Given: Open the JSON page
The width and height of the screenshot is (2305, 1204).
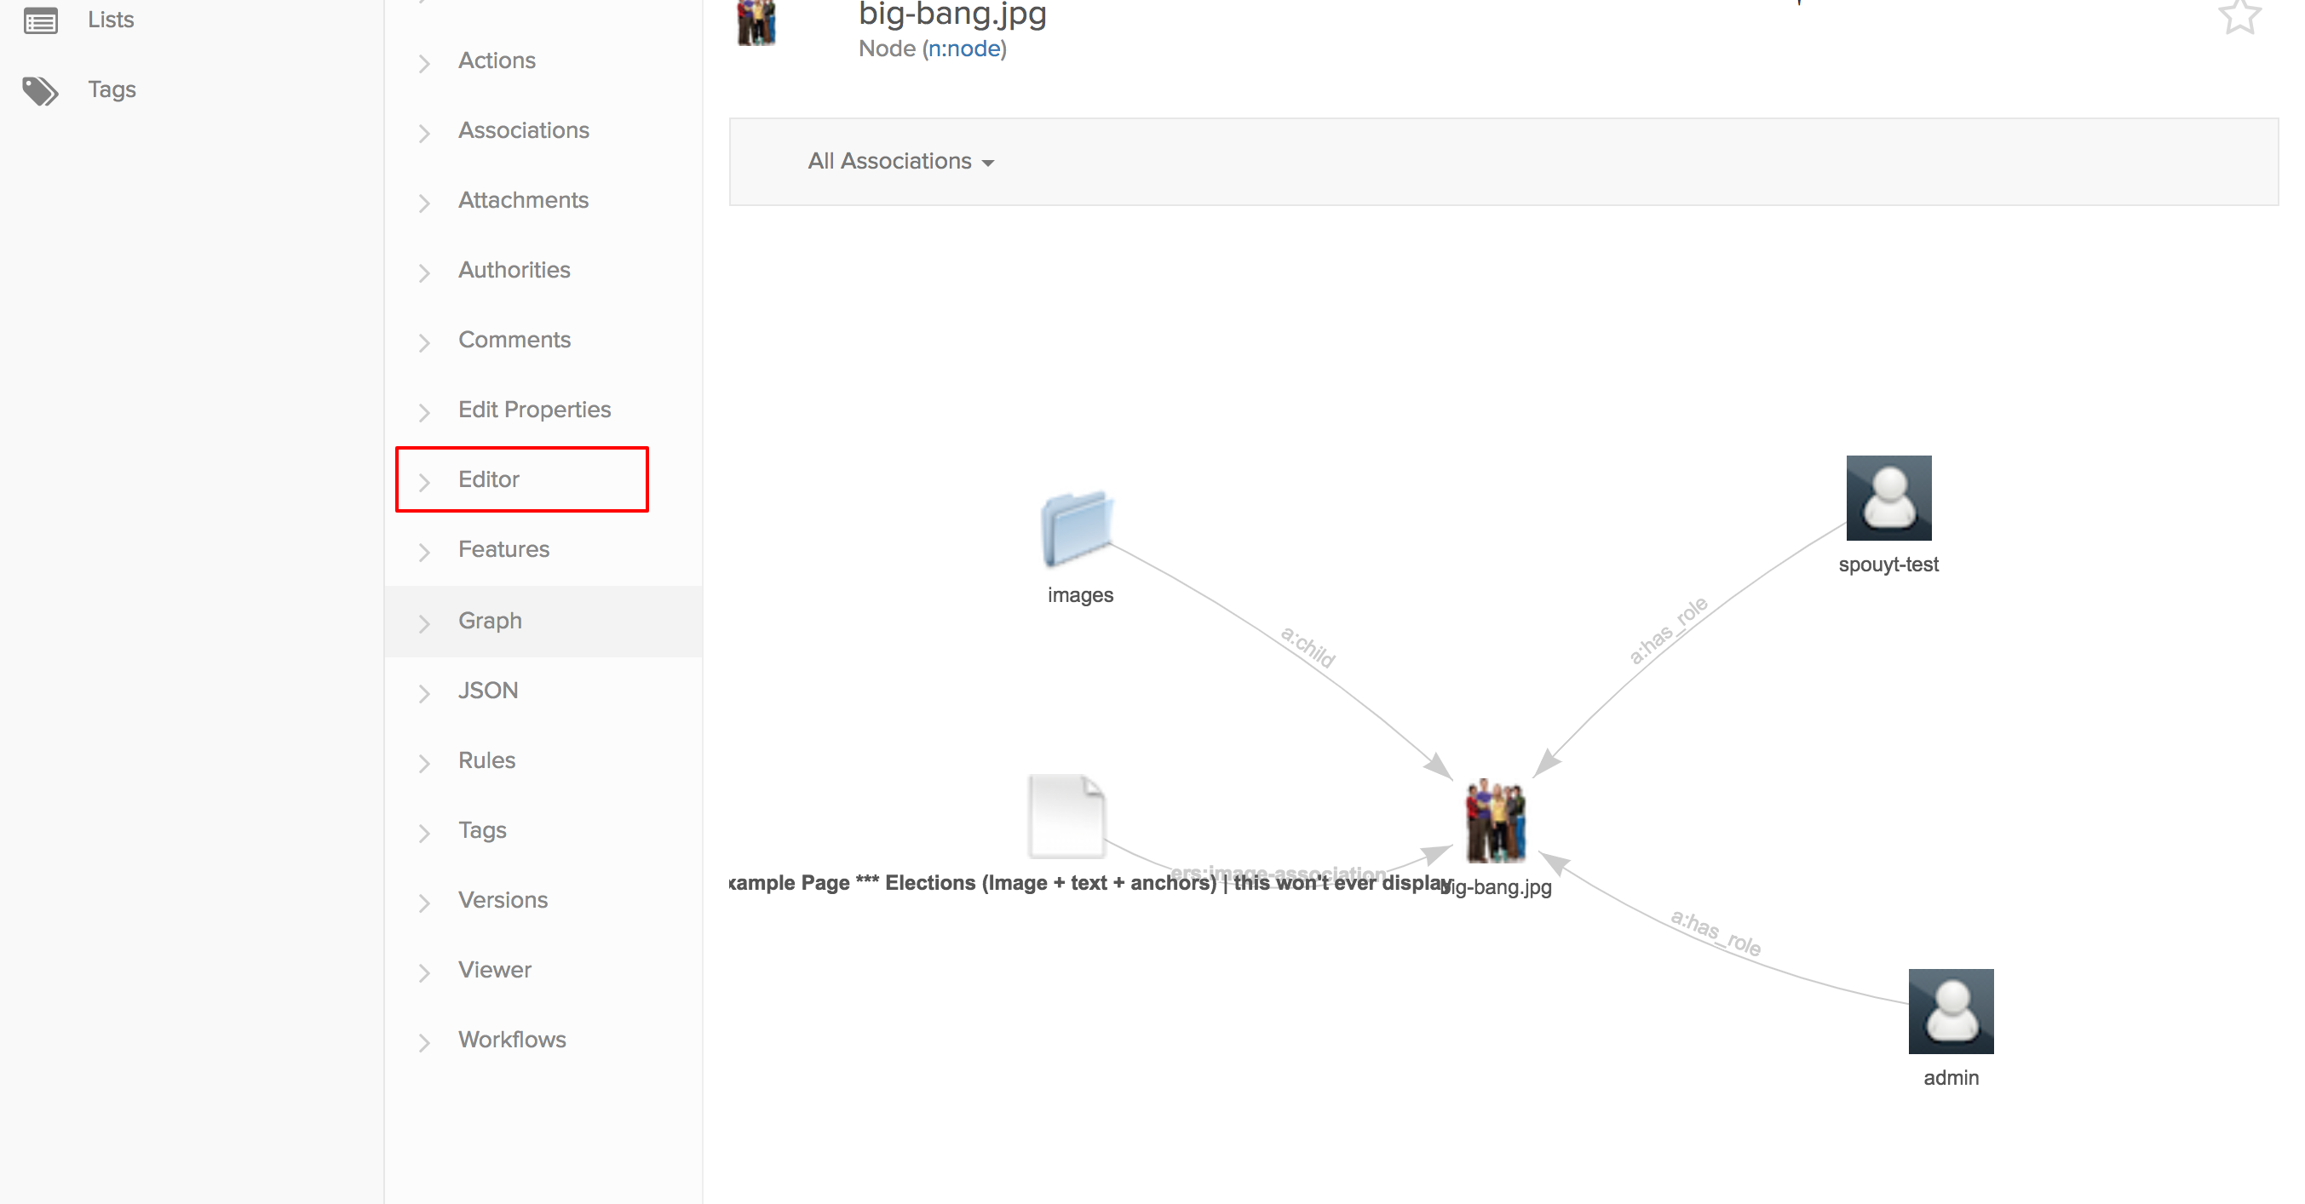Looking at the screenshot, I should 488,690.
